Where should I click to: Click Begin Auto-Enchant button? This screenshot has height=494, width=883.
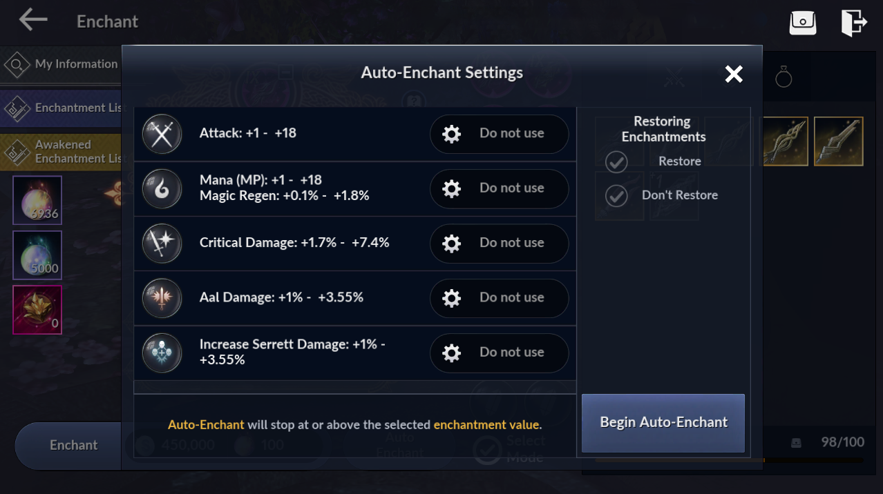(663, 423)
